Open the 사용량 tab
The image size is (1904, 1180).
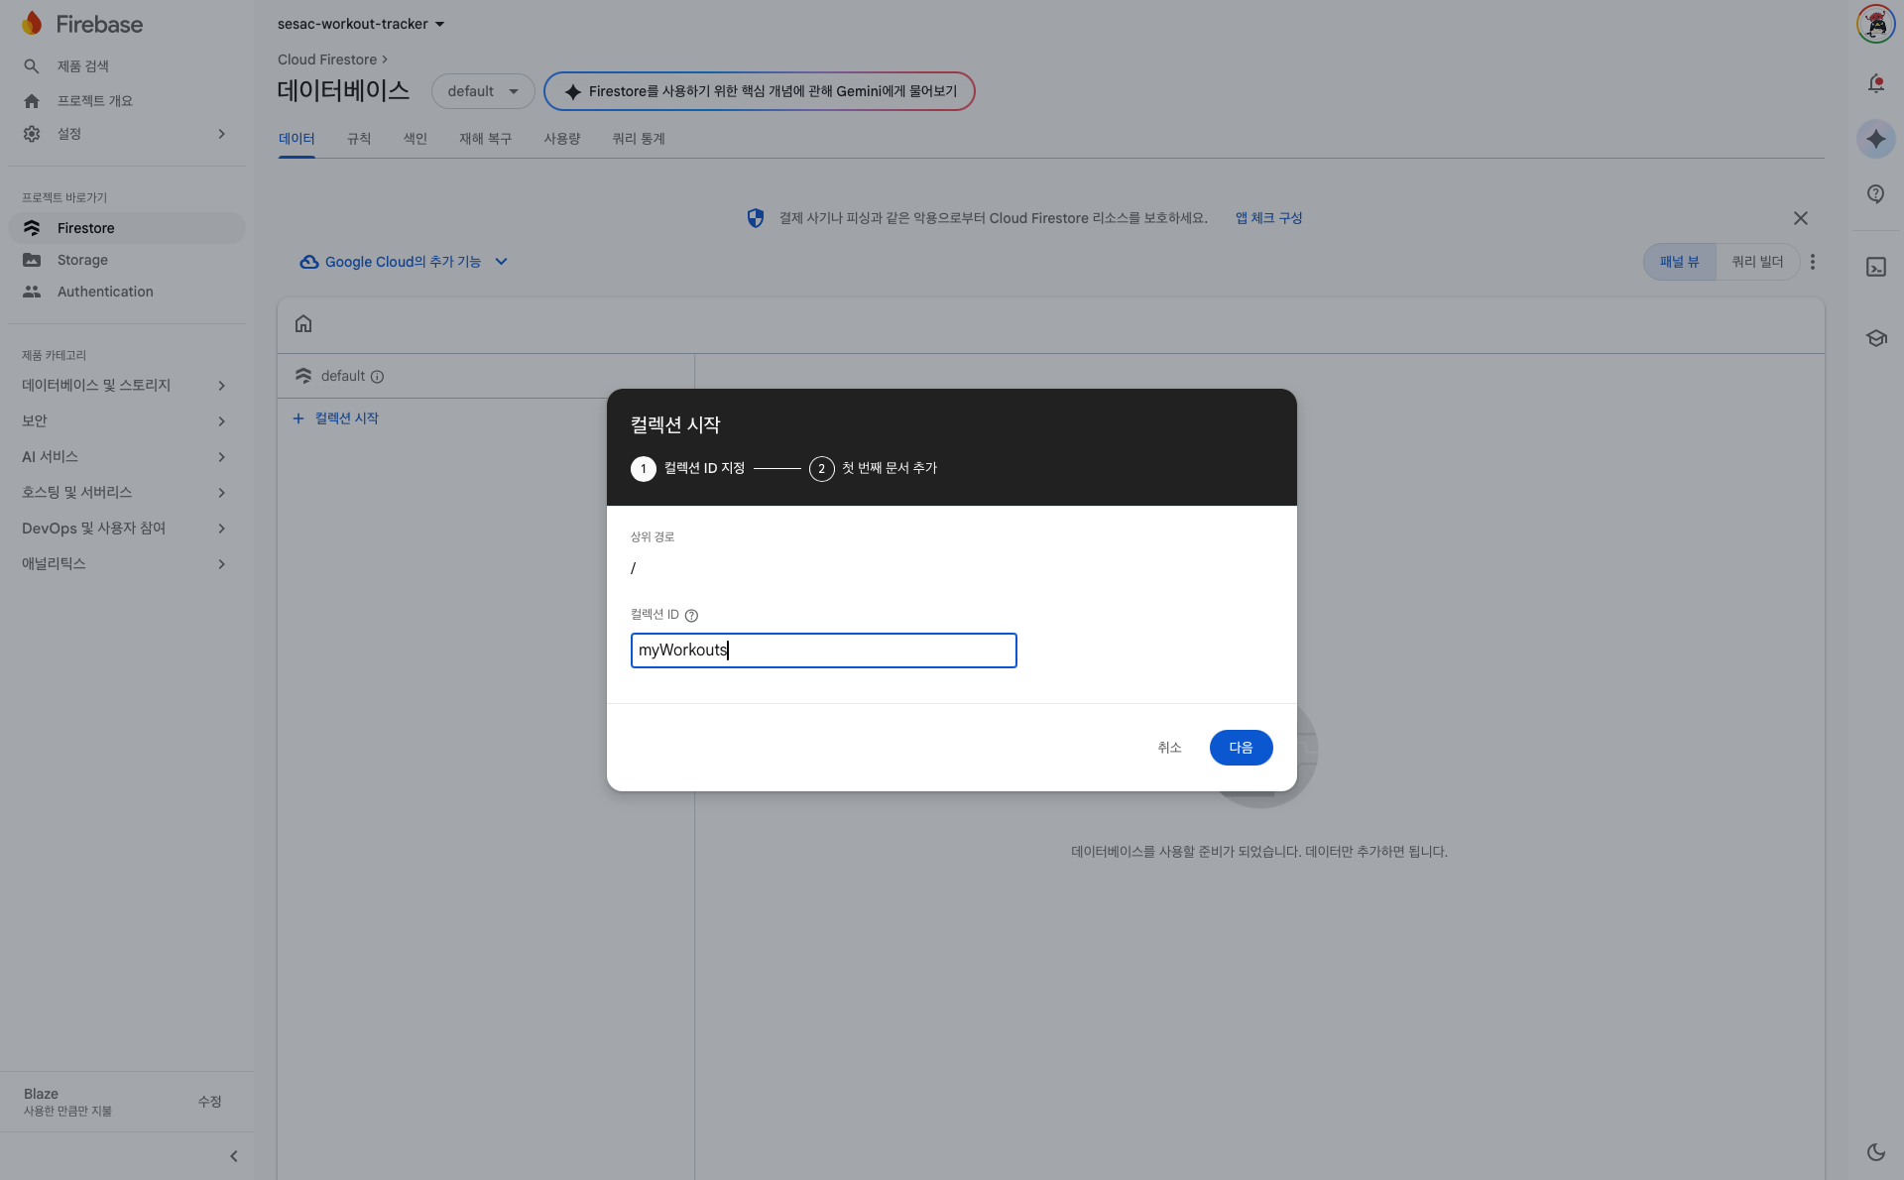(561, 139)
